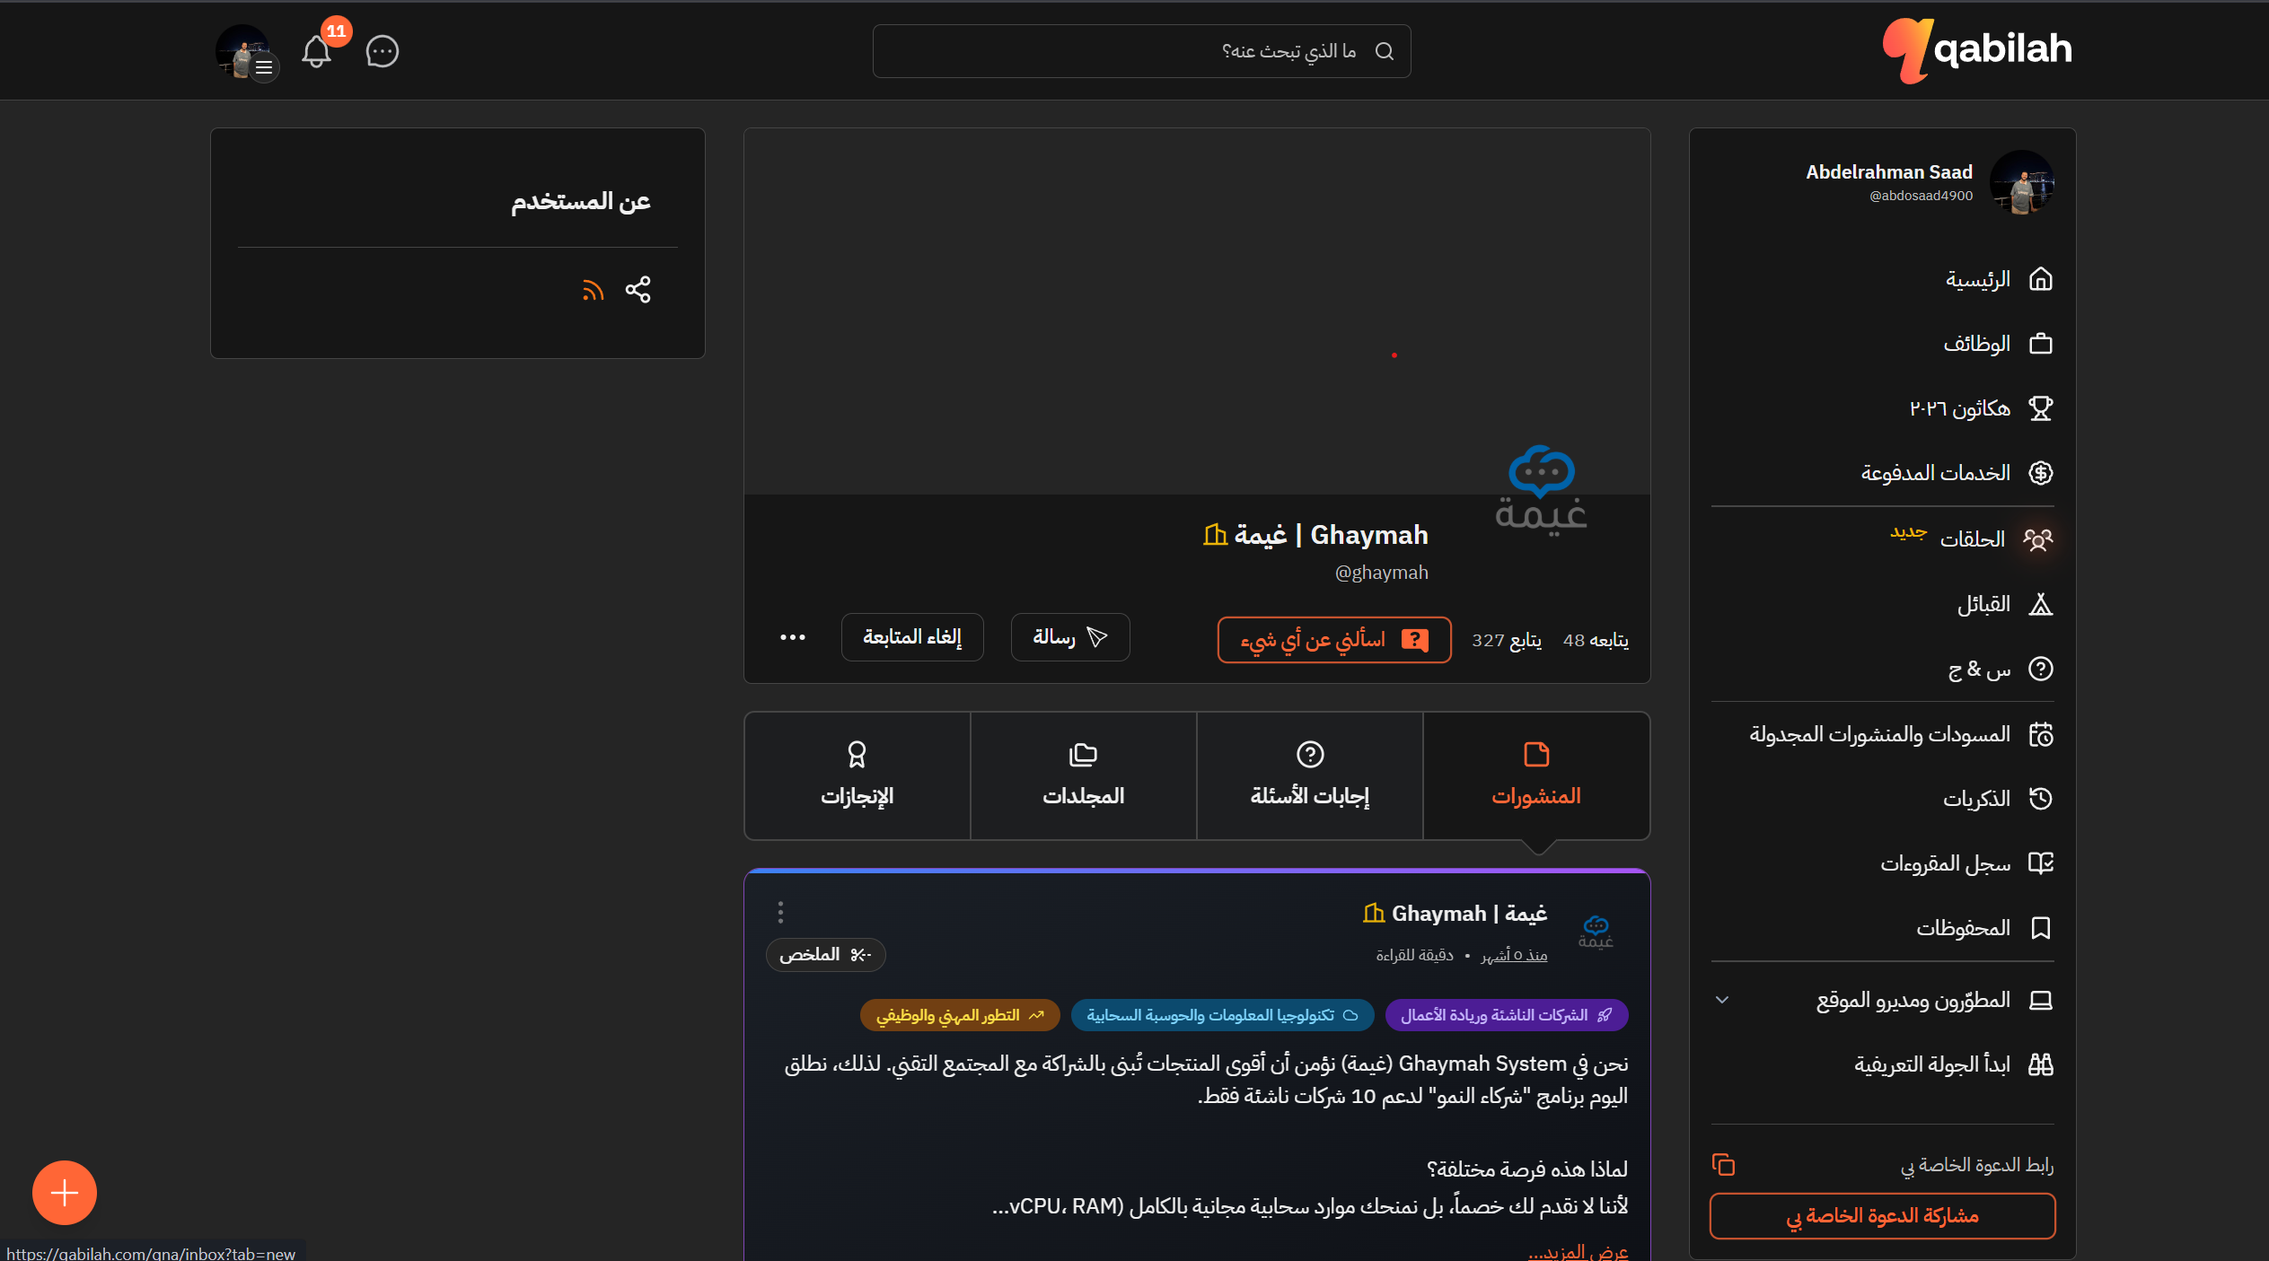The height and width of the screenshot is (1261, 2269).
Task: Switch to the المجلدات tab
Action: [x=1084, y=776]
